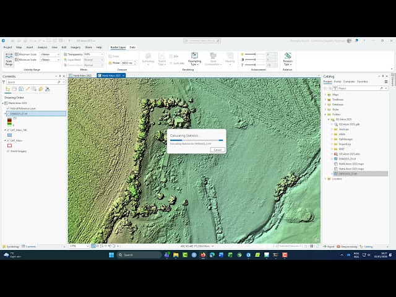396x297 pixels.
Task: Select List By Perspective Imagery icon
Action: coord(47,89)
